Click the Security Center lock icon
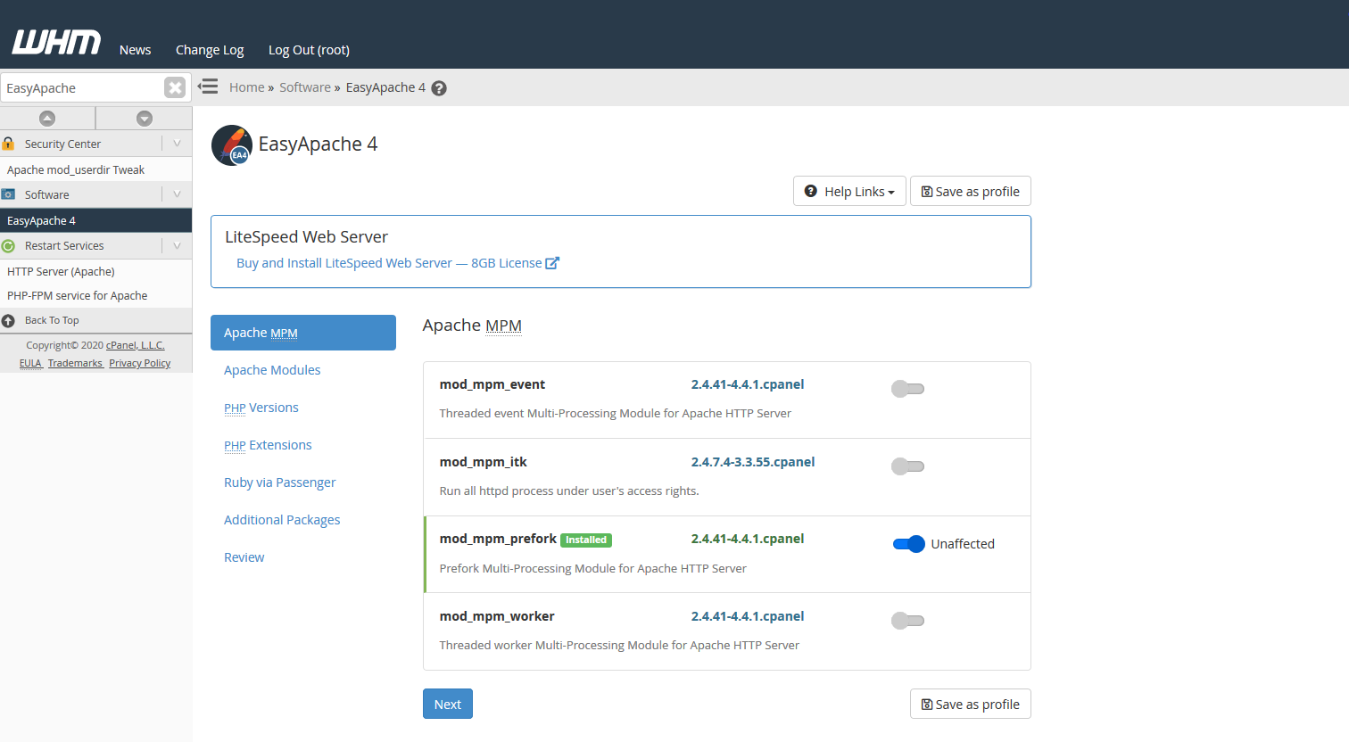The image size is (1349, 742). (x=9, y=144)
